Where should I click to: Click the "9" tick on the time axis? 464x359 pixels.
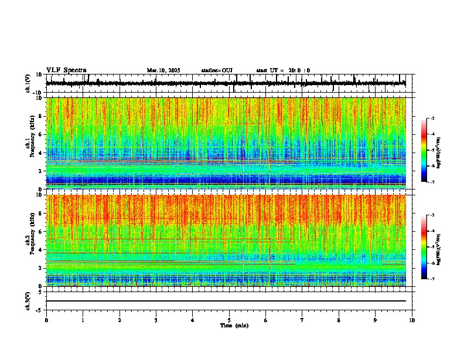point(375,320)
